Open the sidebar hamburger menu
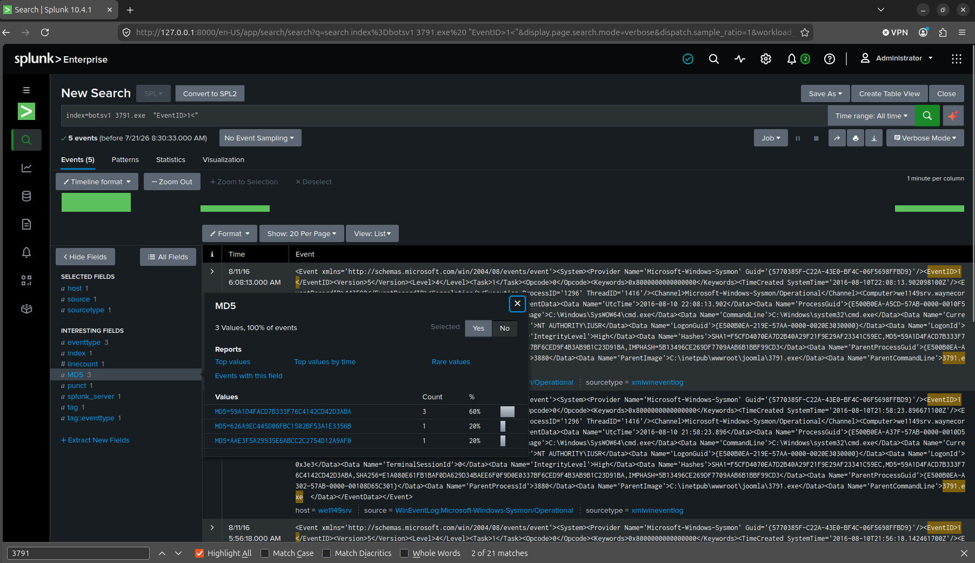 pos(26,90)
